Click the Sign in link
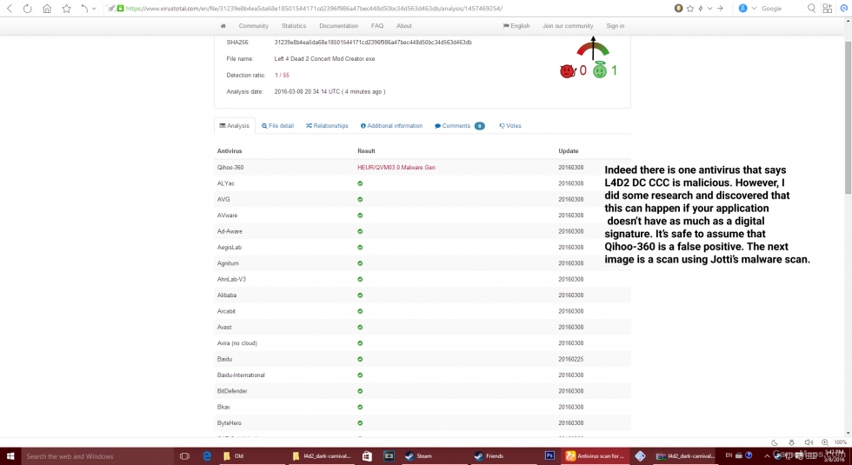 pos(616,25)
